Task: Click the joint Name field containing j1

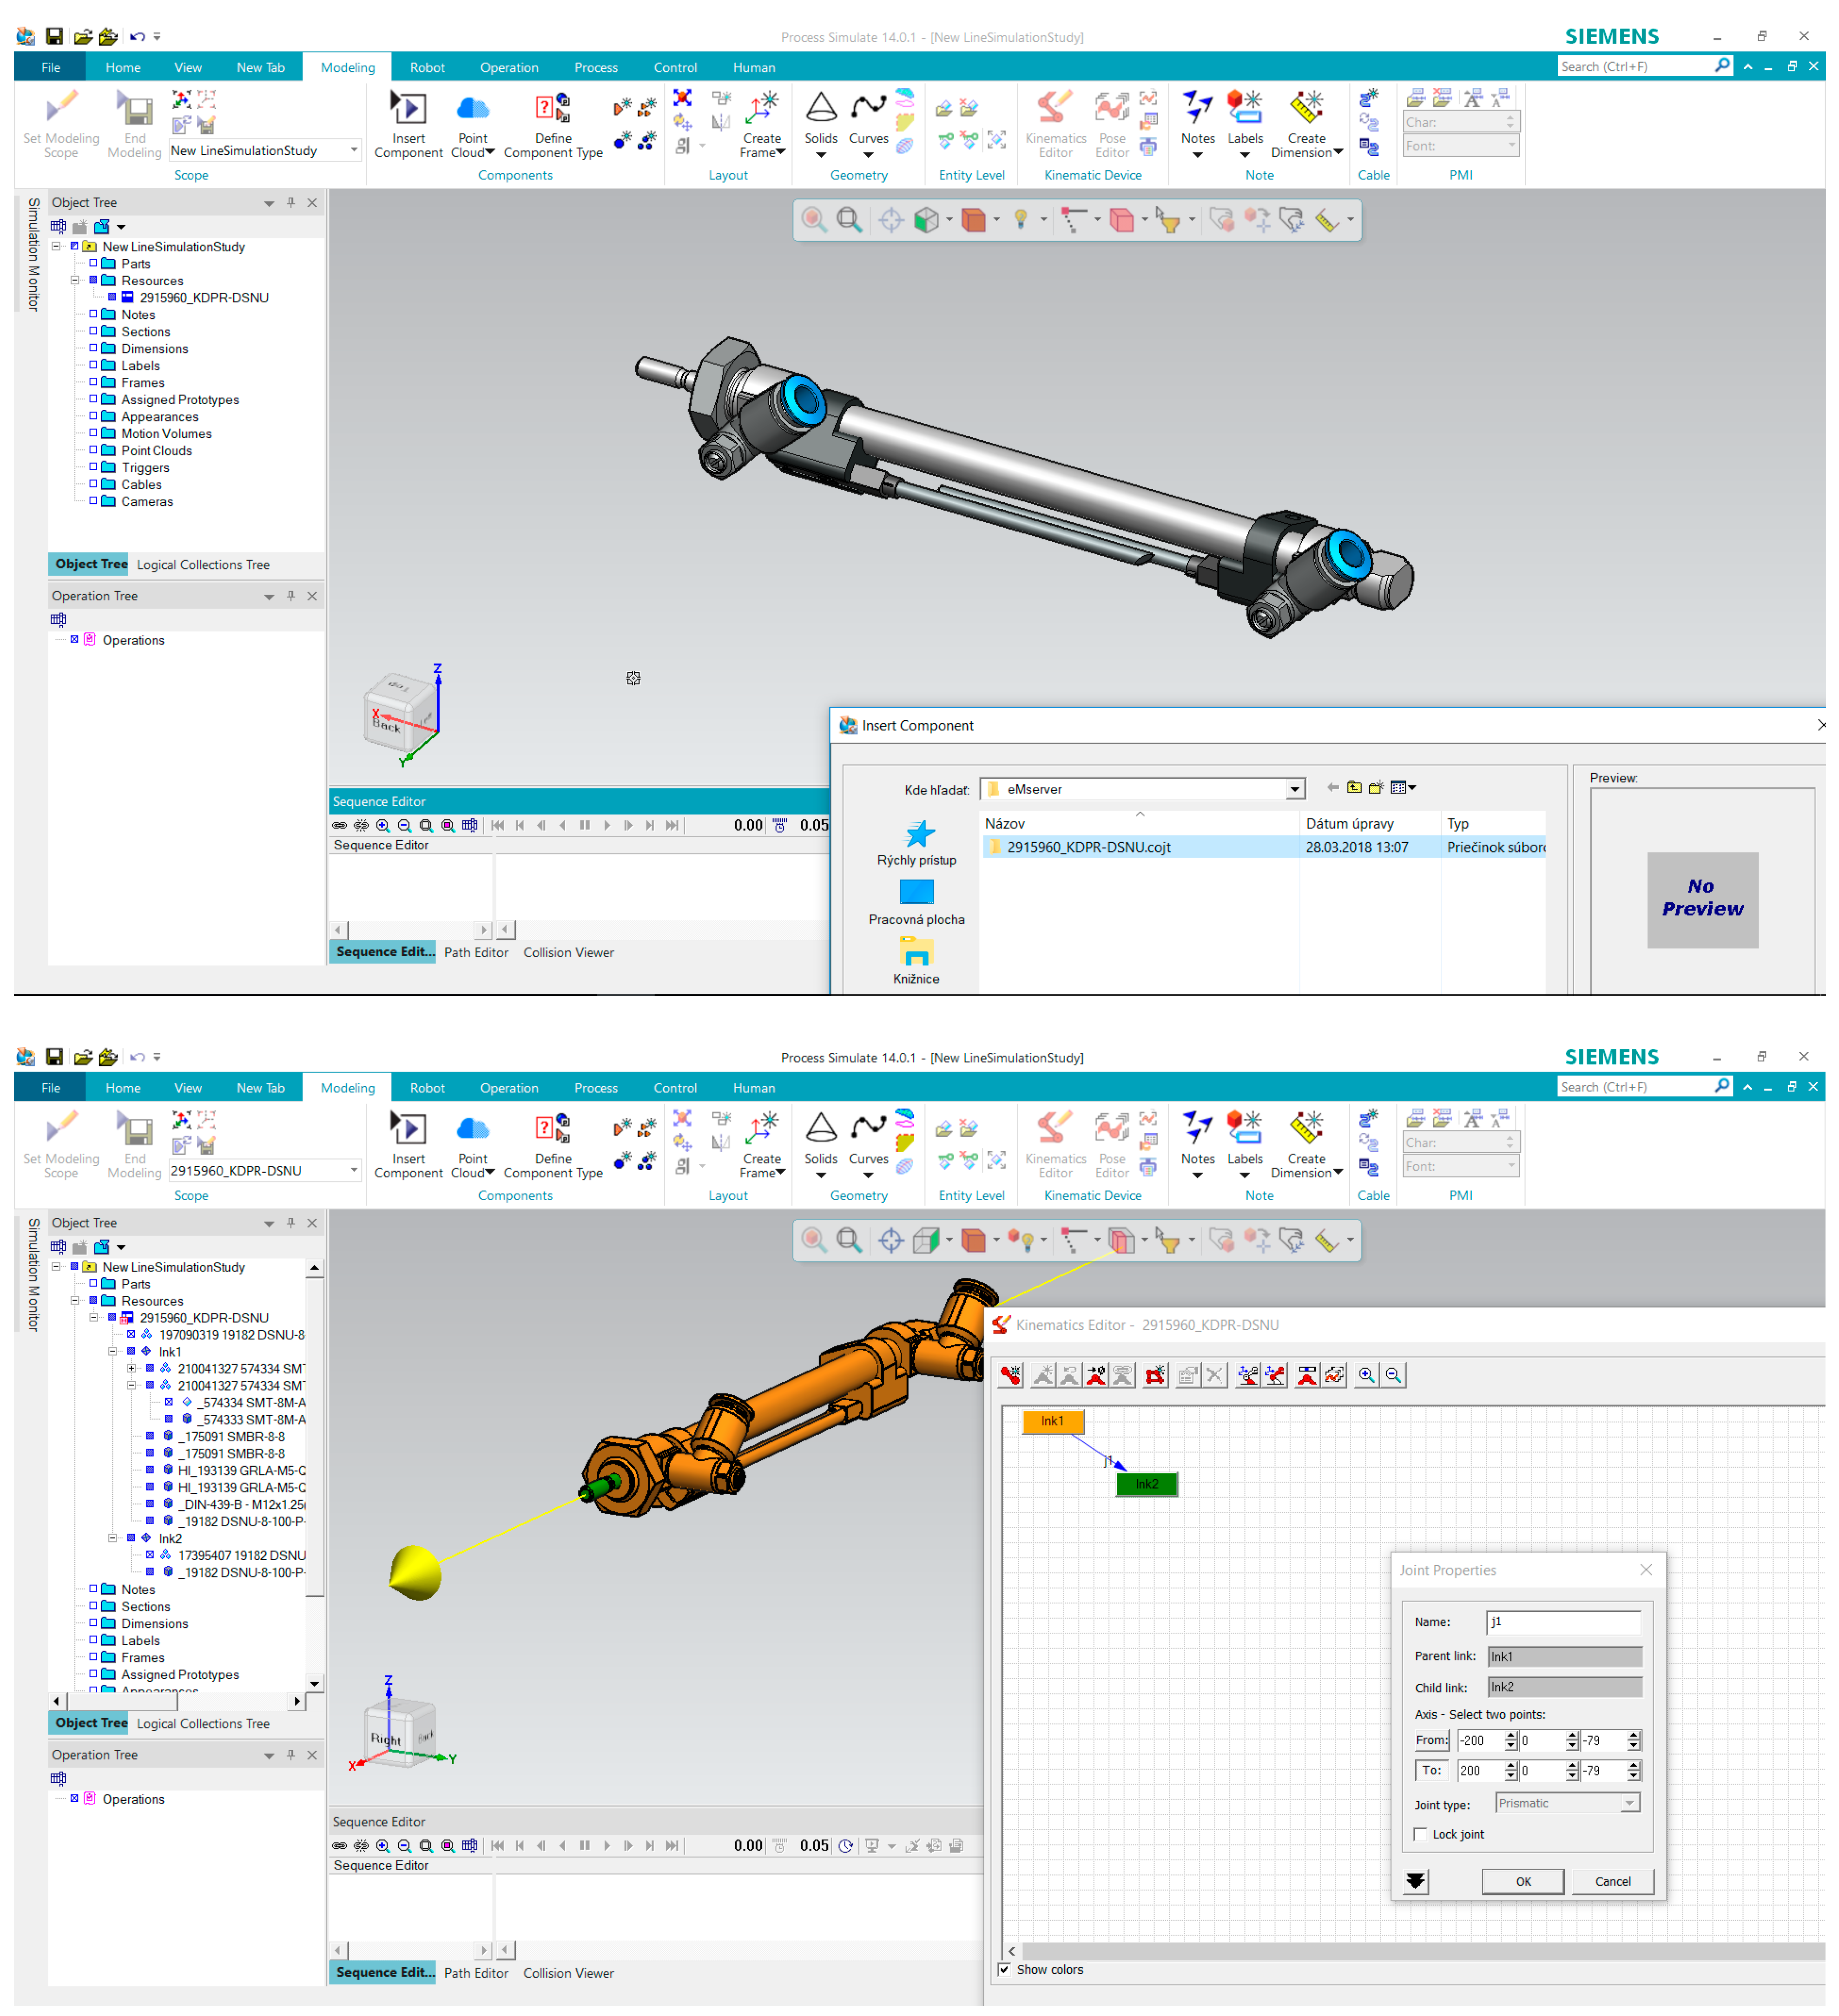Action: pyautogui.click(x=1563, y=1622)
